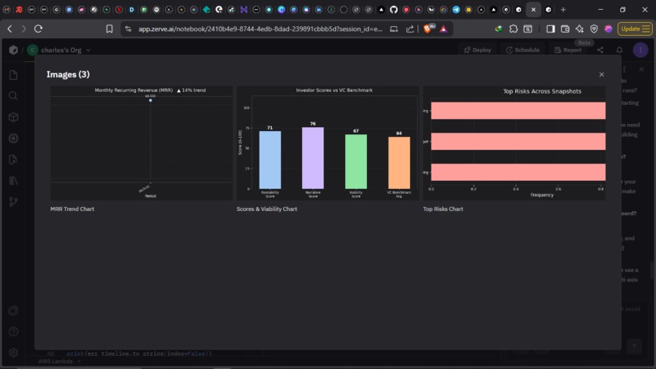The height and width of the screenshot is (369, 656).
Task: Close the Images dialog
Action: (601, 75)
